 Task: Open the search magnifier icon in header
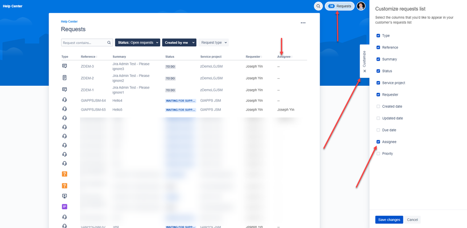click(318, 6)
